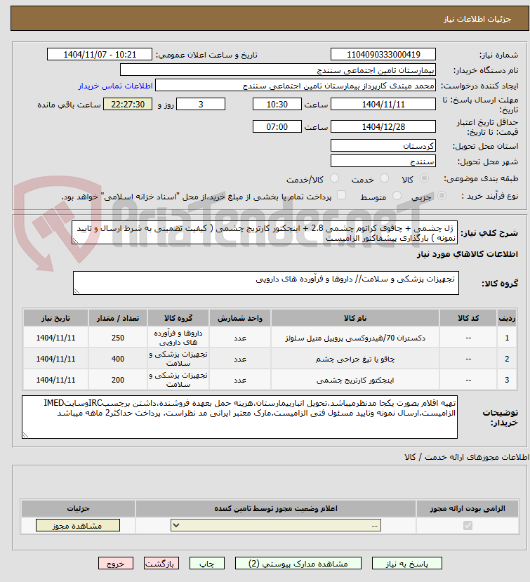Image resolution: width=530 pixels, height=582 pixels.
Task: Click the دکستران 70 item name cell
Action: tap(355, 338)
